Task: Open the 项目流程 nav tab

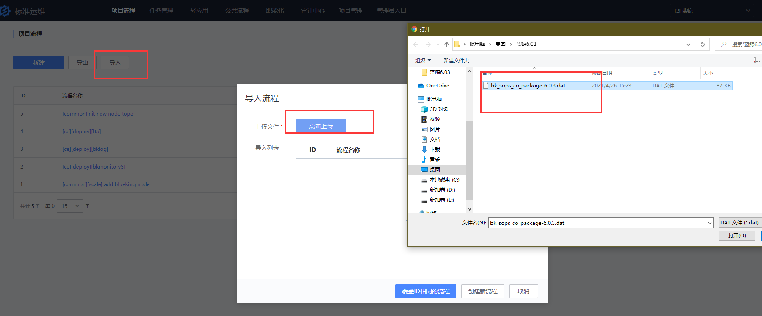Action: 123,11
